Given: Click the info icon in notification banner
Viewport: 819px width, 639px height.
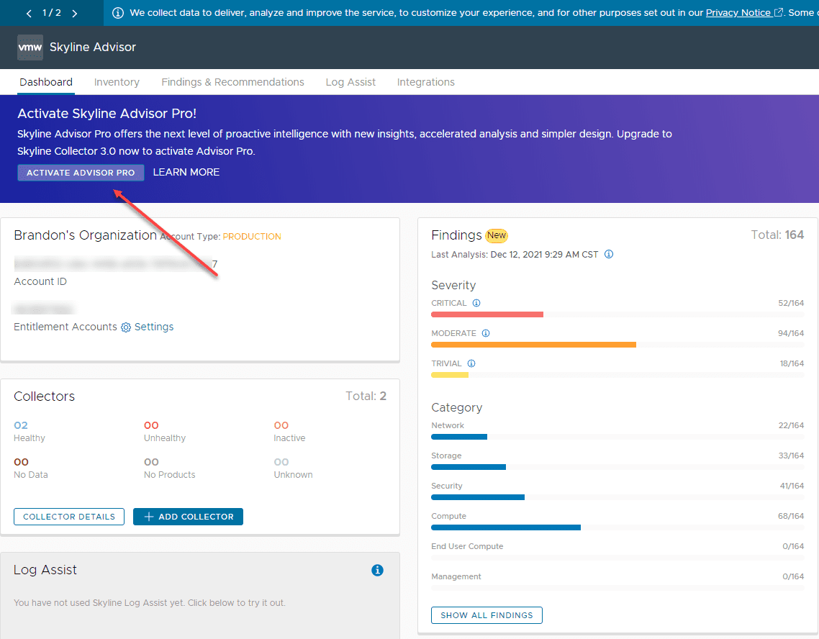Looking at the screenshot, I should 118,12.
